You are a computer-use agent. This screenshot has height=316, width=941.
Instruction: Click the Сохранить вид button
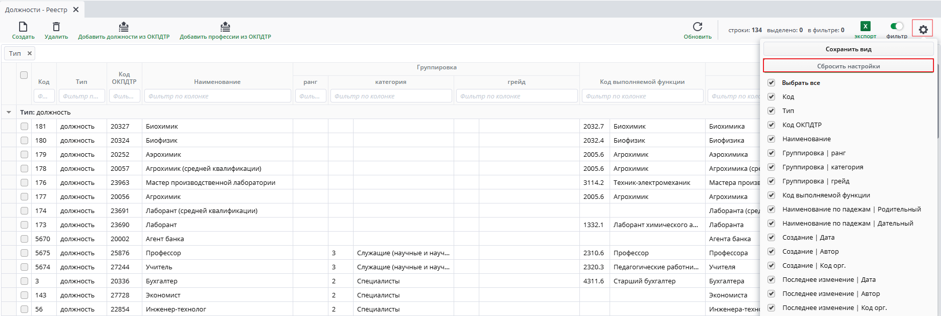(848, 49)
